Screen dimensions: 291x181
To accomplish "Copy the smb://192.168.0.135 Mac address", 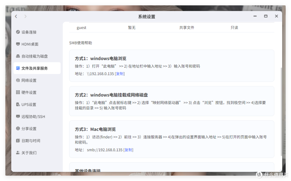I will (129, 150).
